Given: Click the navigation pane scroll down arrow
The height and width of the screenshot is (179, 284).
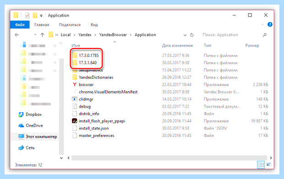Looking at the screenshot, I should tap(61, 158).
